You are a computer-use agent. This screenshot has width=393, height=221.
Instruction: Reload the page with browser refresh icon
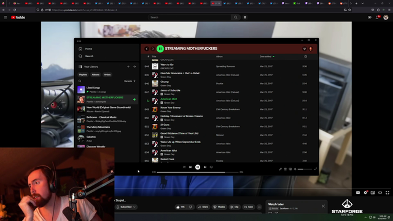[15, 10]
